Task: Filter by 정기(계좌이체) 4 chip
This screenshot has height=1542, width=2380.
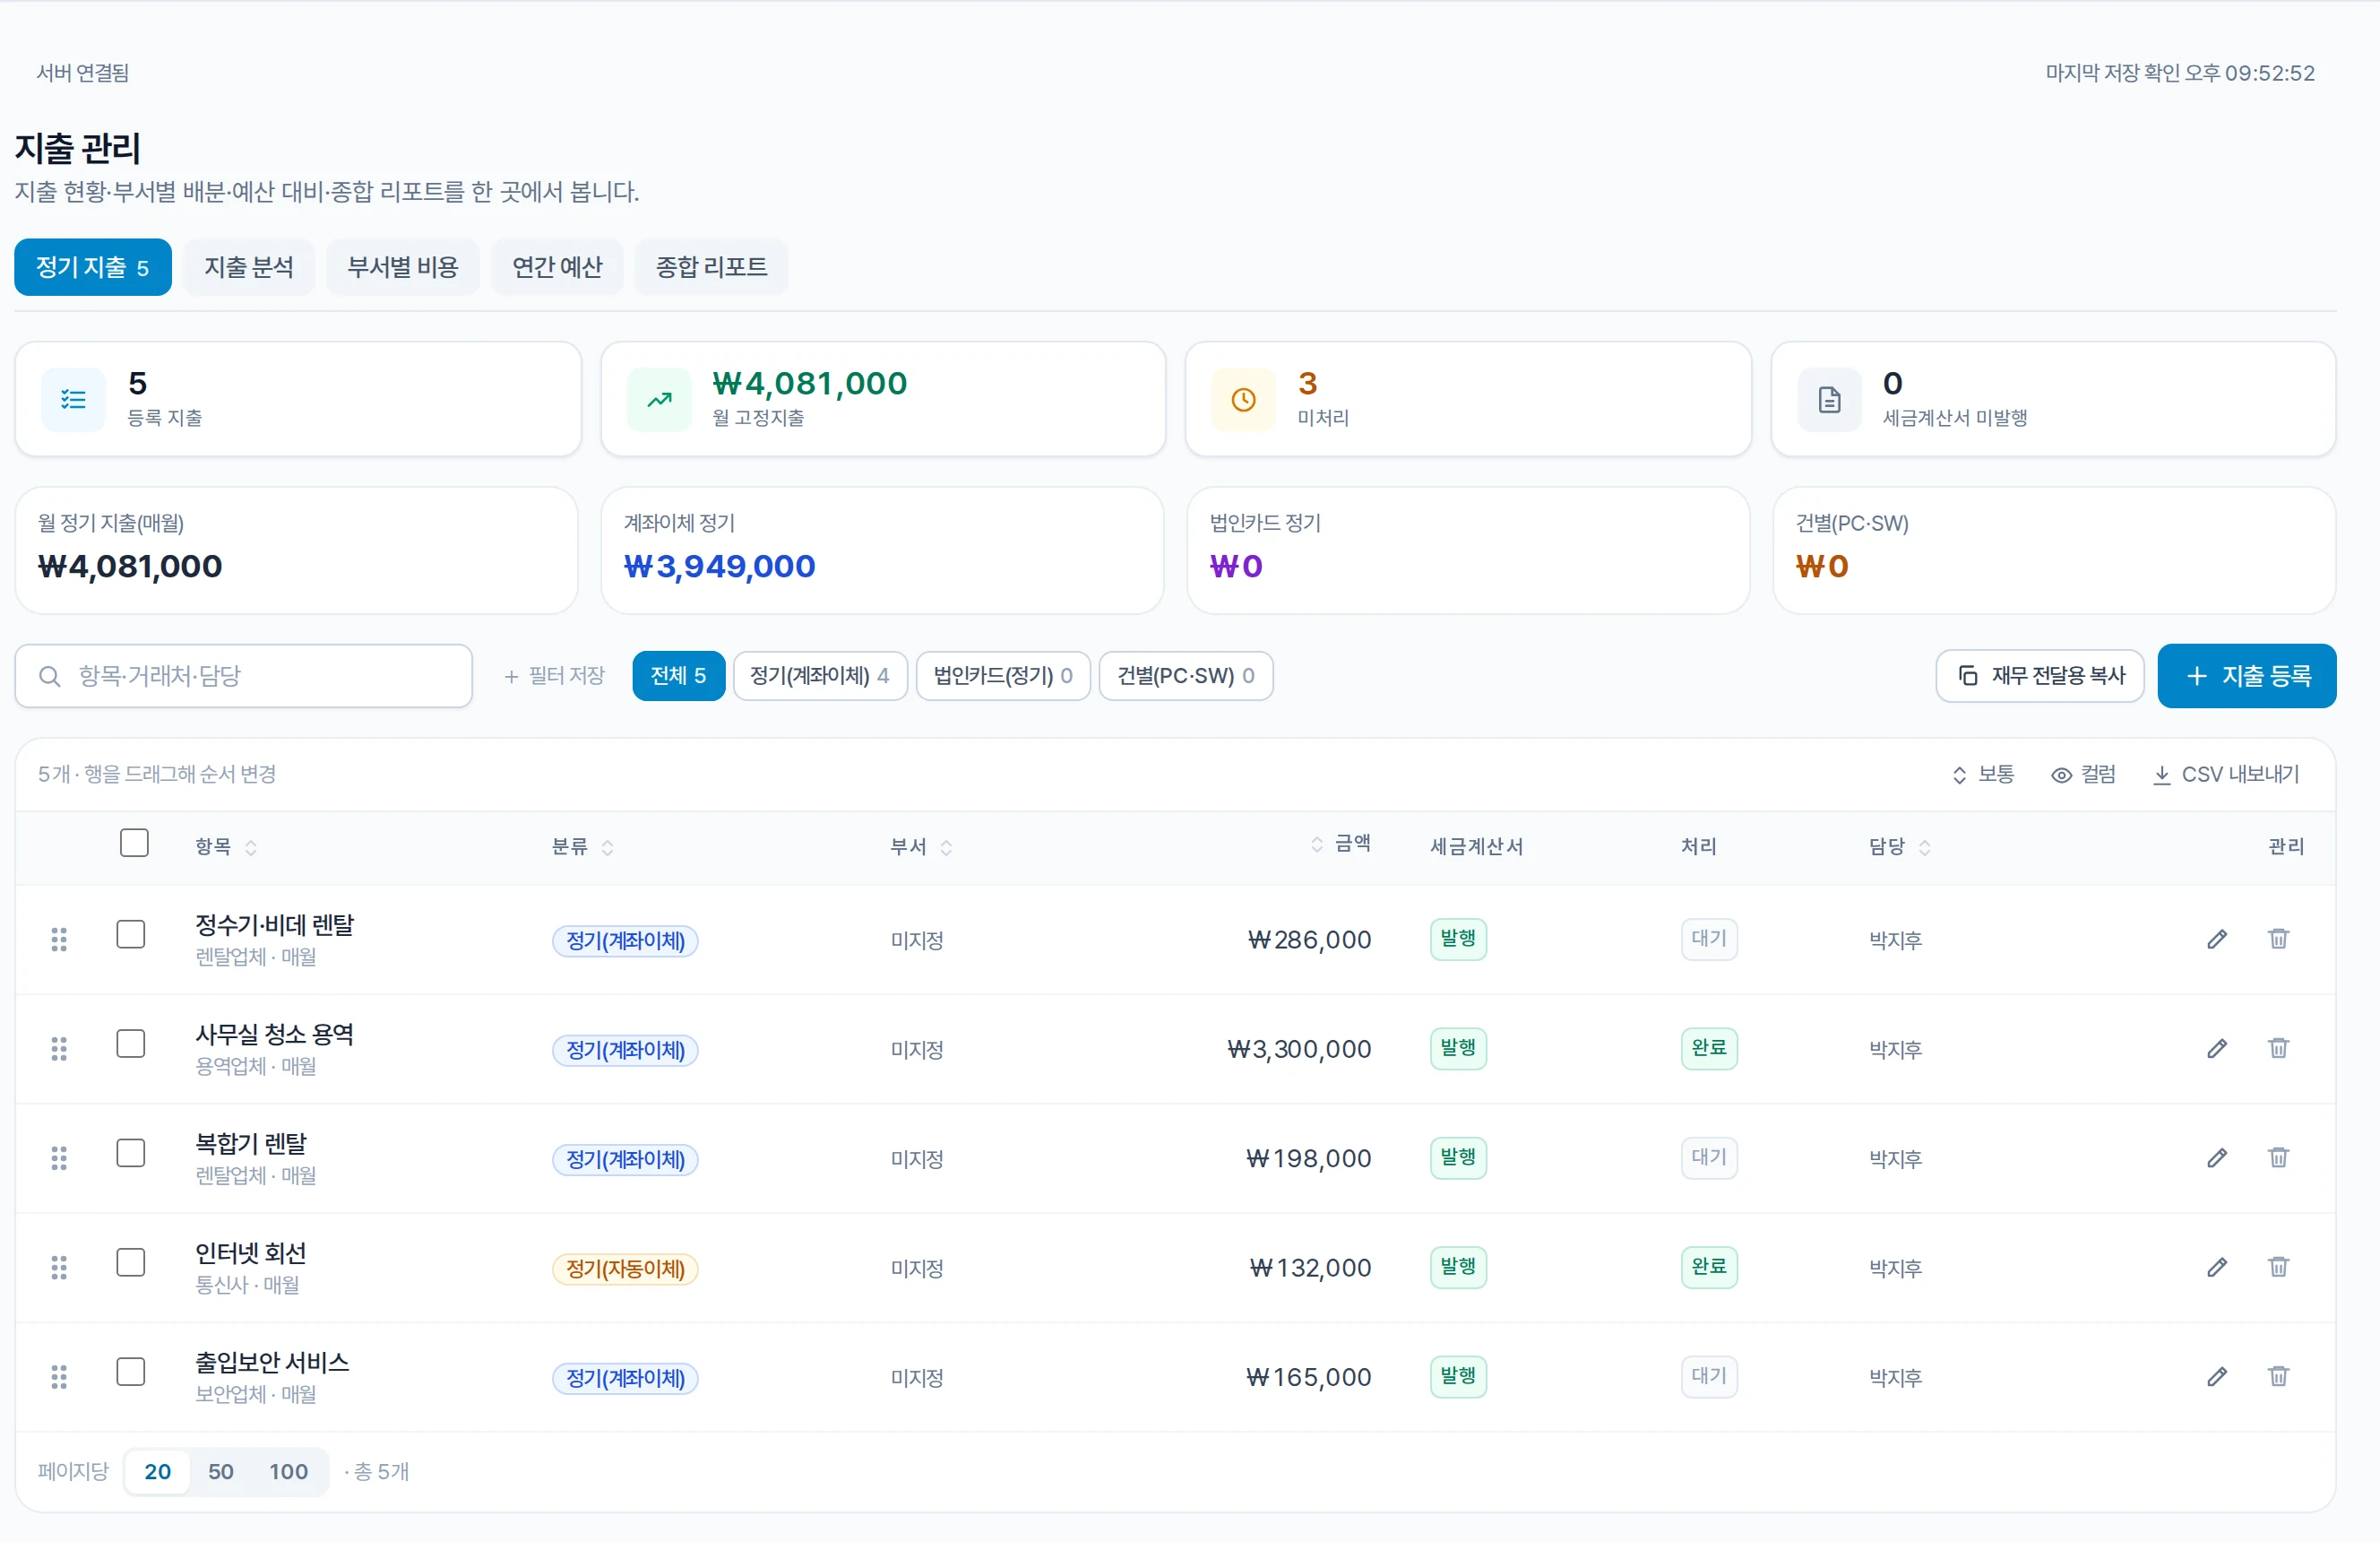Action: (x=820, y=675)
